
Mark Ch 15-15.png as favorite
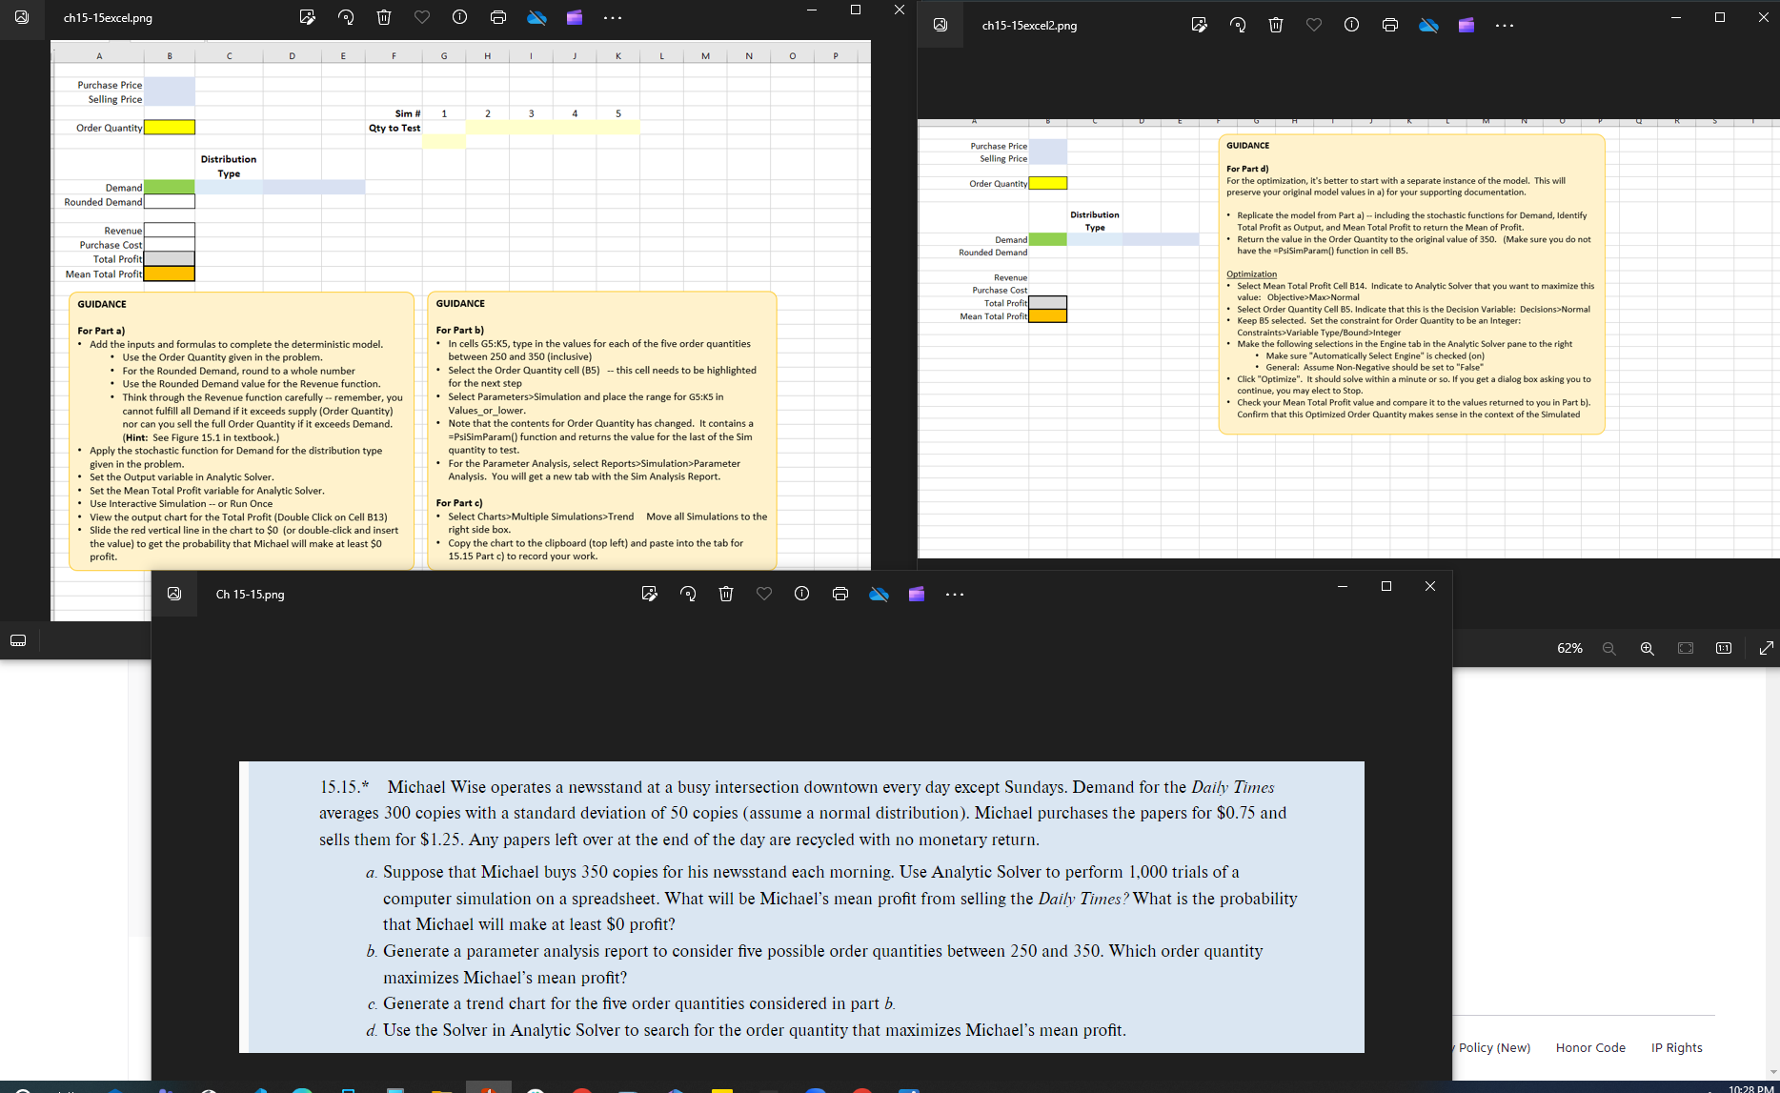[x=764, y=594]
